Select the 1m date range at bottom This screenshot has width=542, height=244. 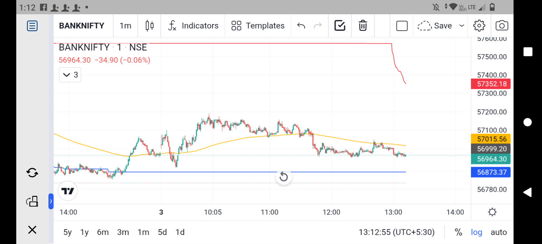143,232
